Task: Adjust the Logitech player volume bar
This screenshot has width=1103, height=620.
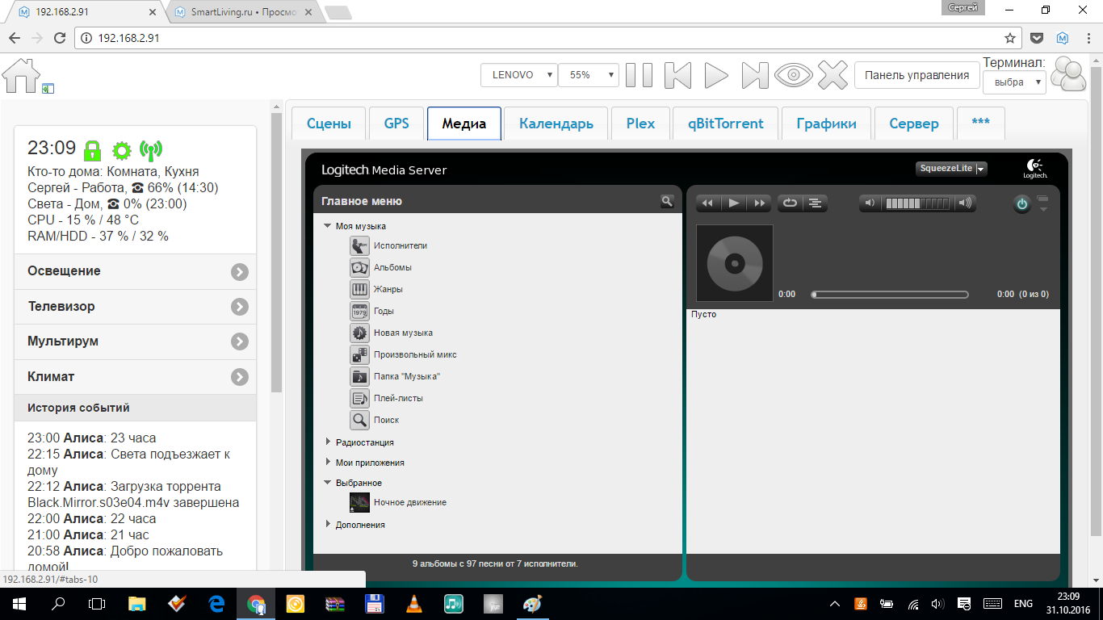Action: (918, 203)
